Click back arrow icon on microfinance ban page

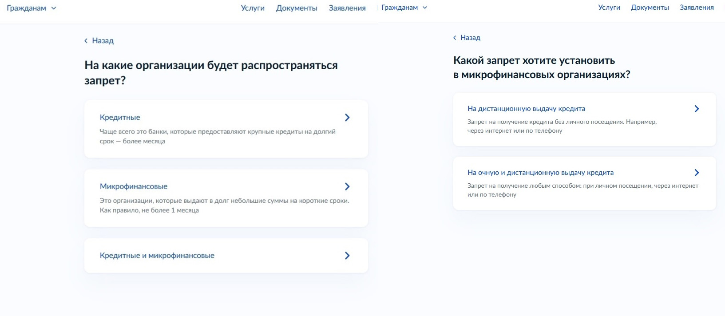pos(455,38)
